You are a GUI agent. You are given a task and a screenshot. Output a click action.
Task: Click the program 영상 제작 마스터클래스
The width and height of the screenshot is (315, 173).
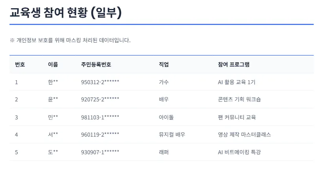244,134
